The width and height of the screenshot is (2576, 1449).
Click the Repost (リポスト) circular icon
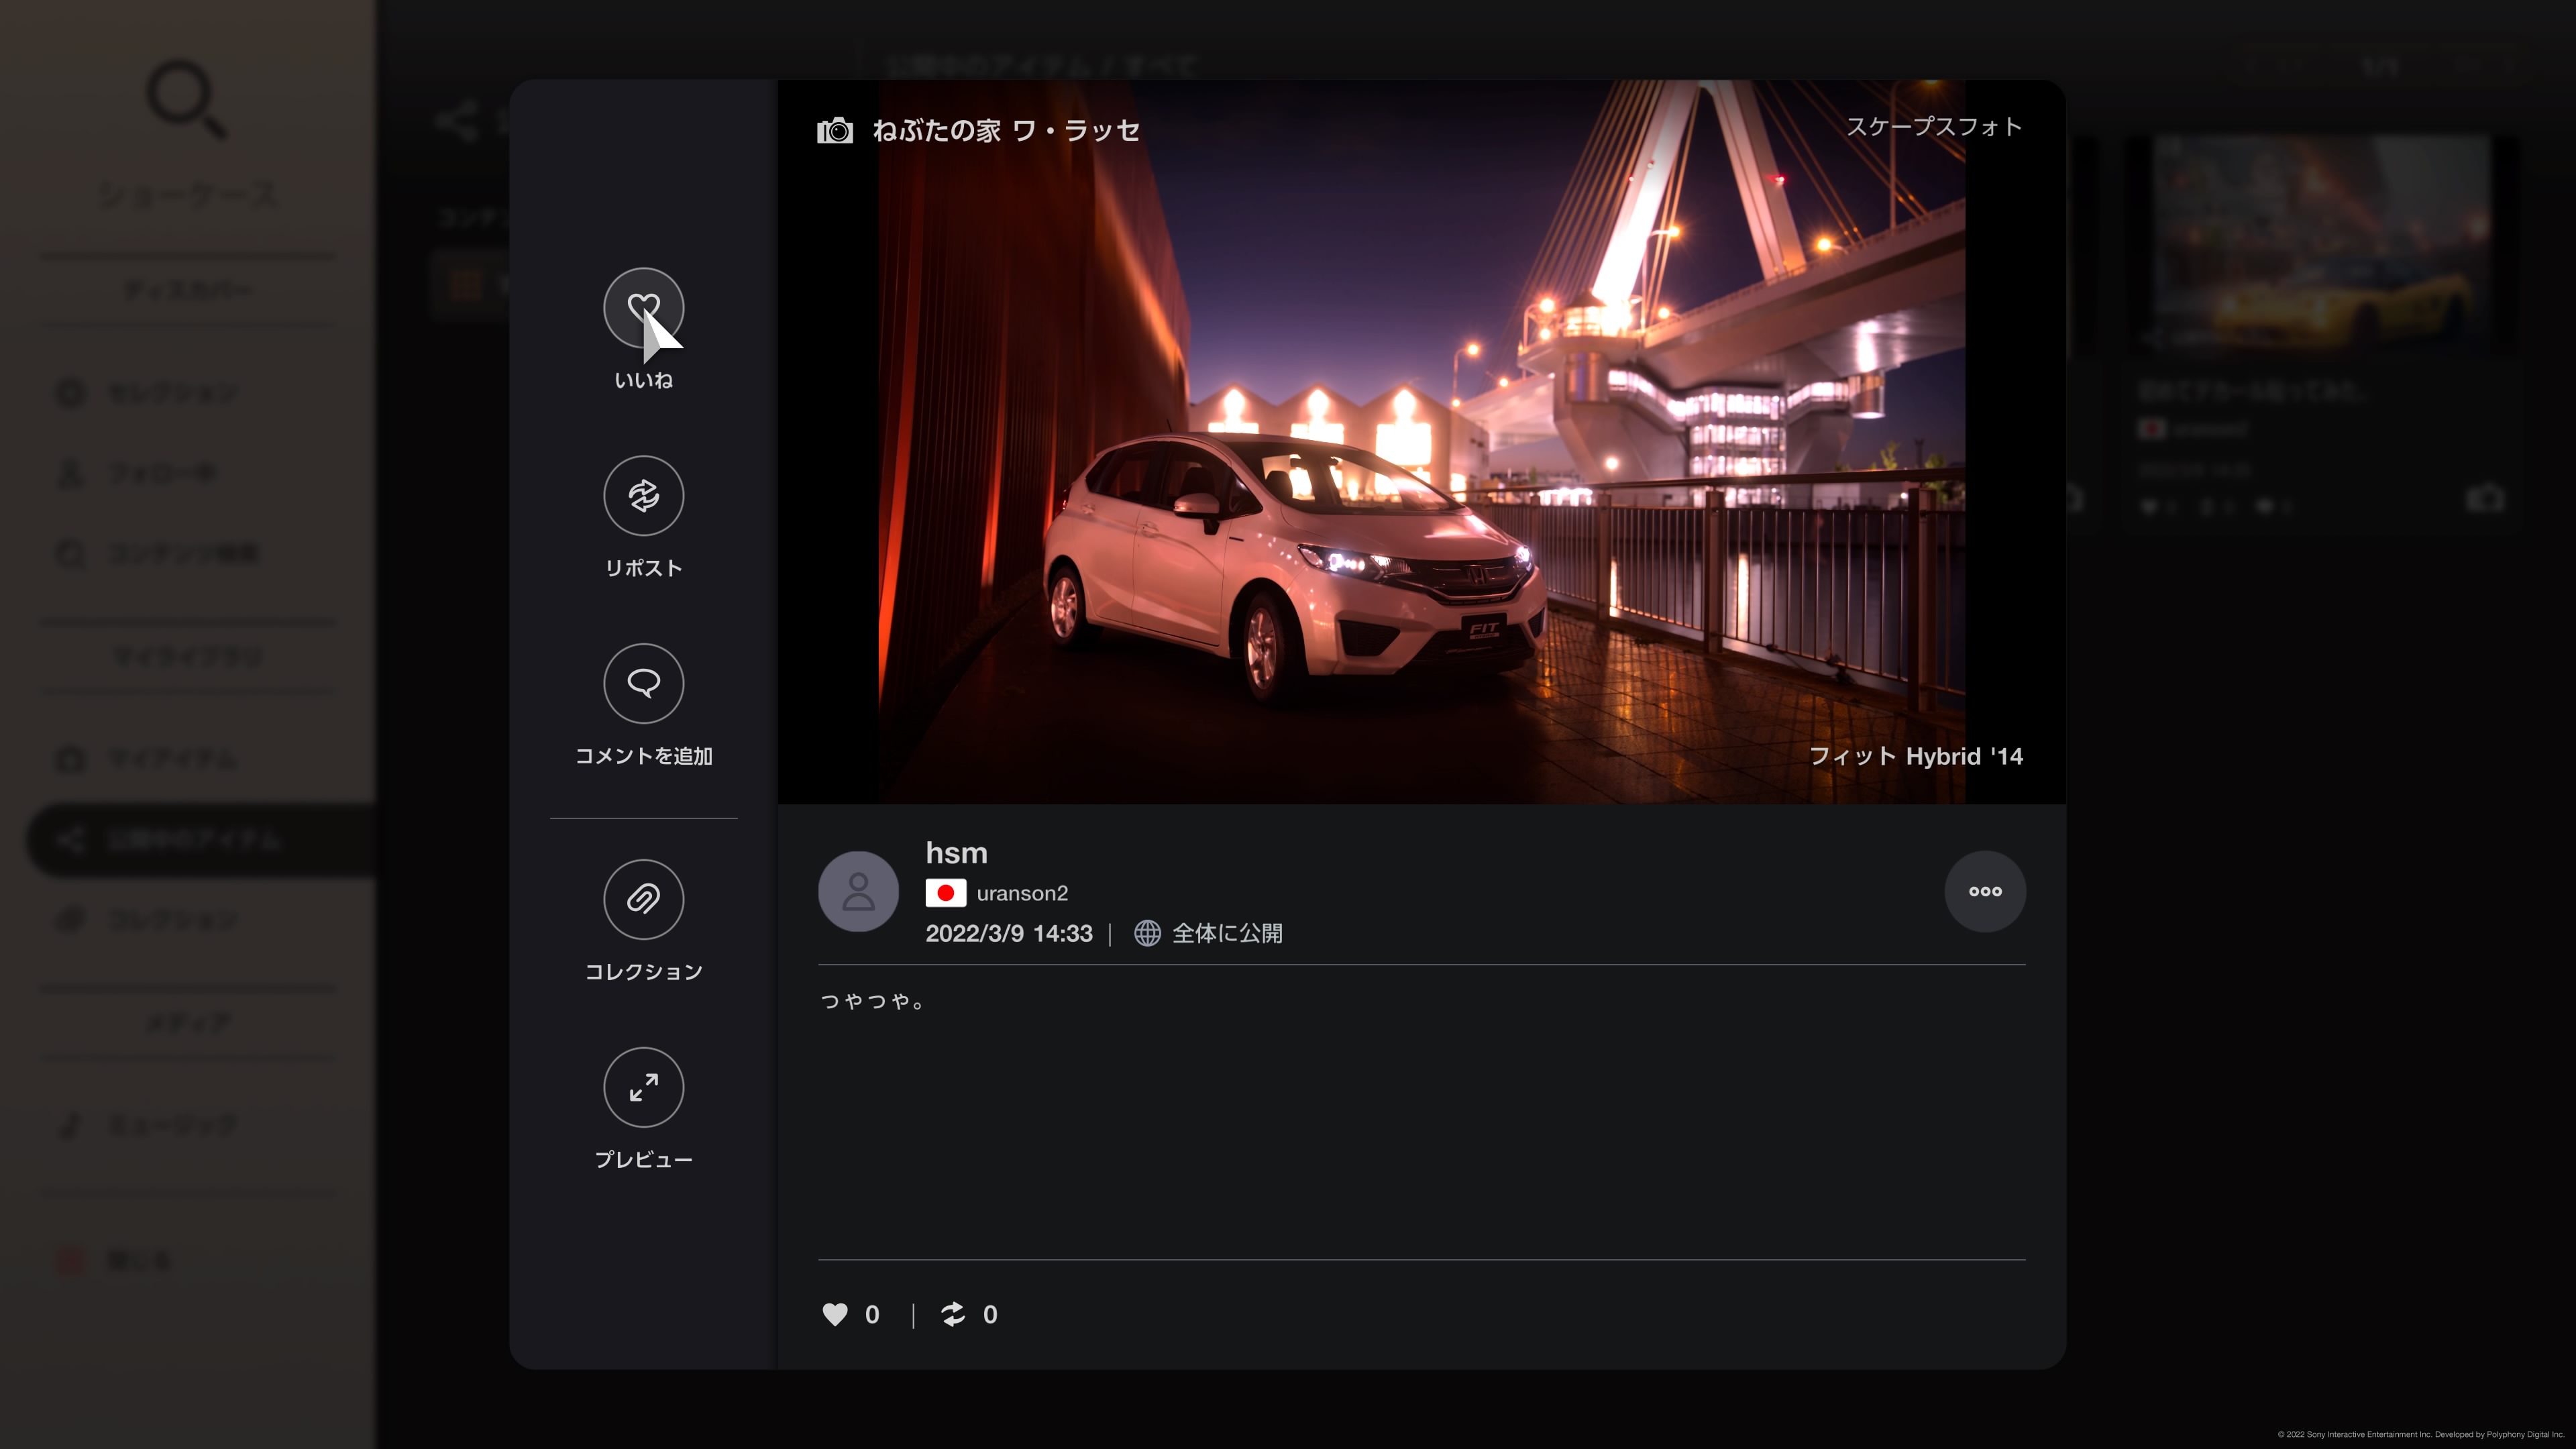pos(643,495)
